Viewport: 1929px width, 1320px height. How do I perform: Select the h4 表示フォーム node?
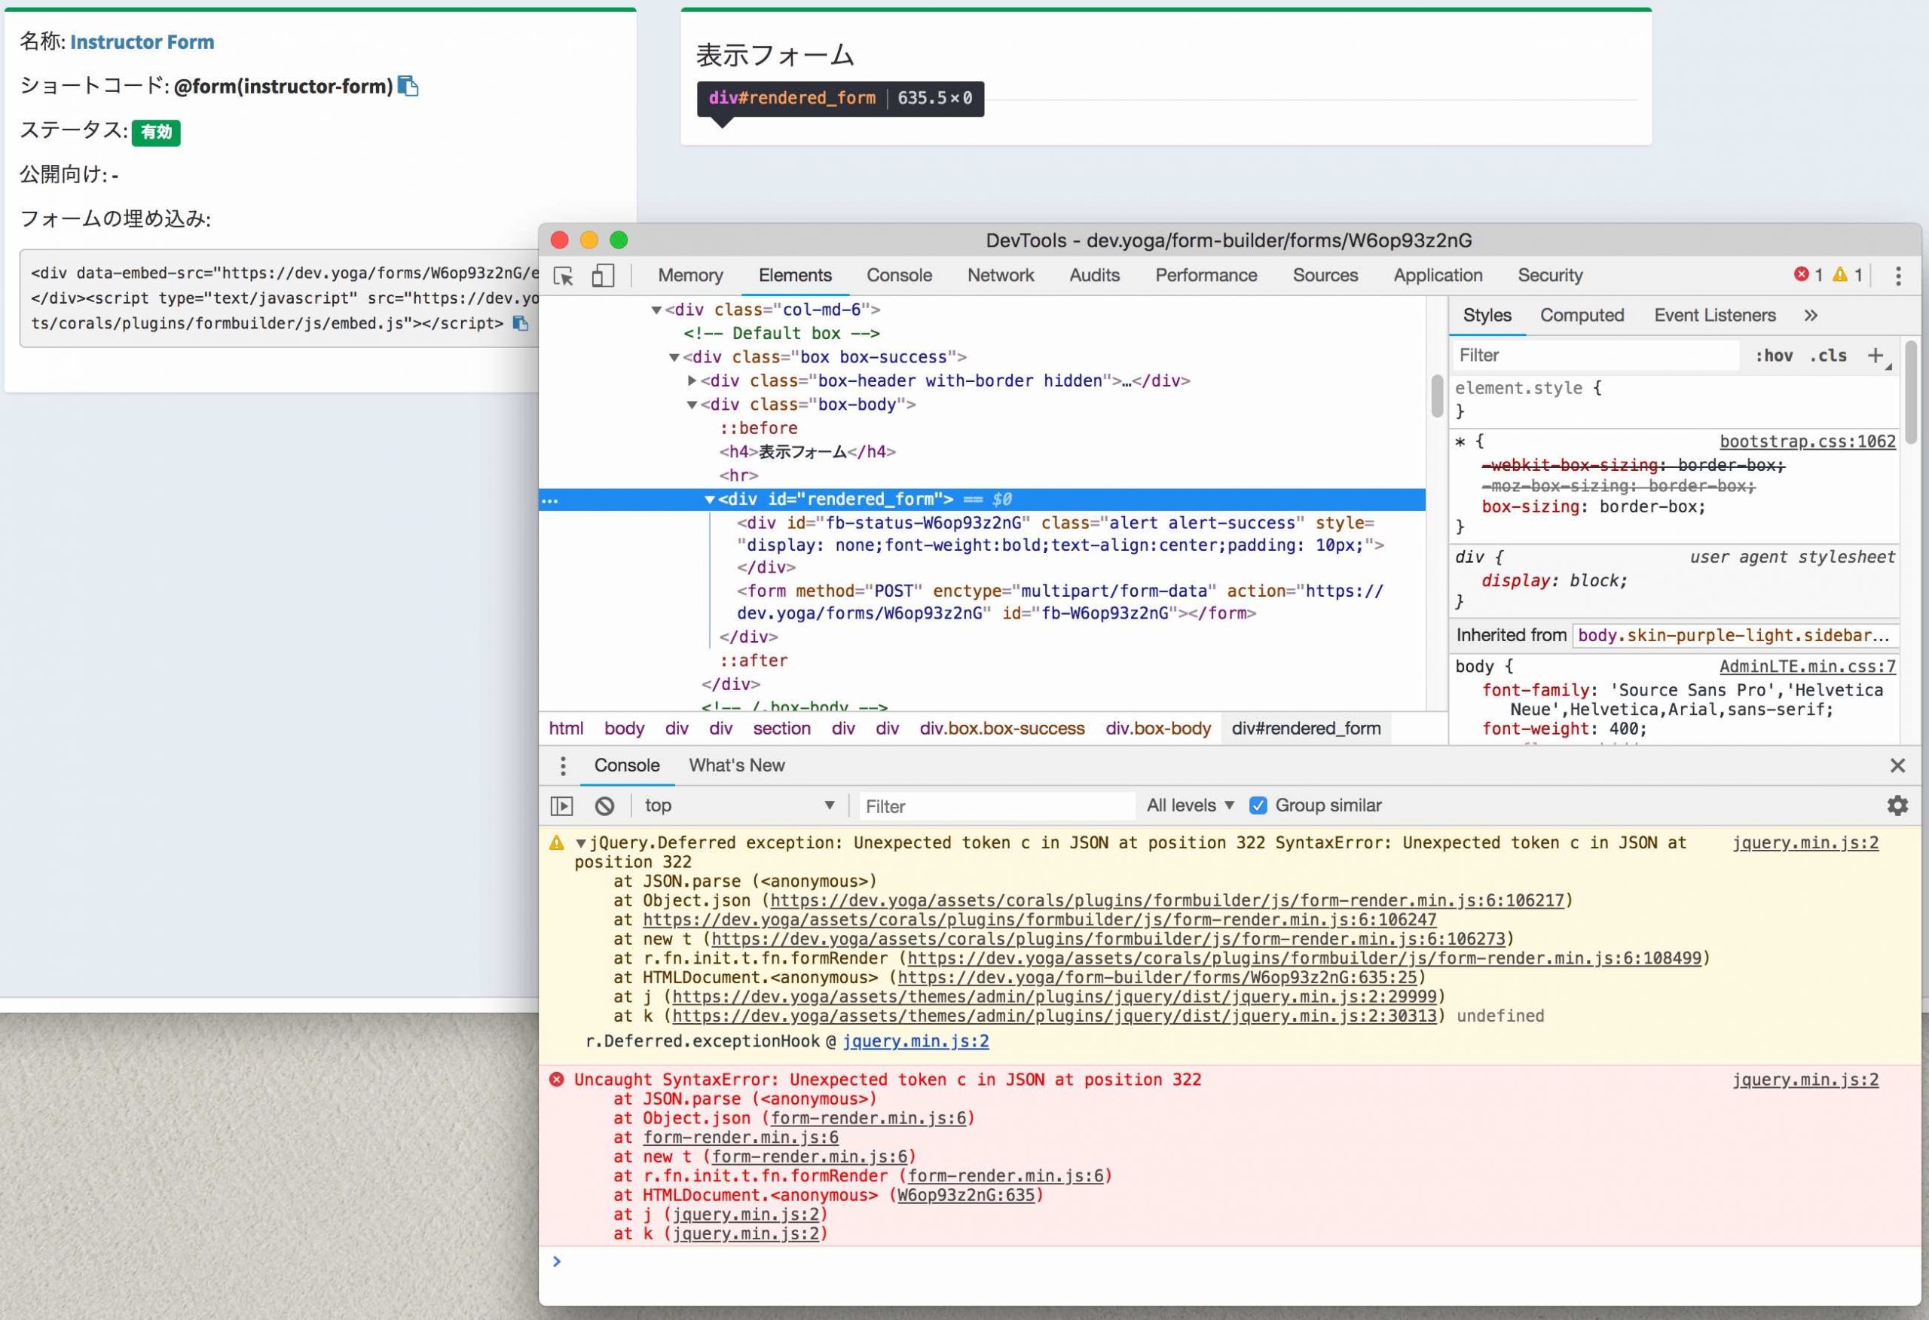807,453
